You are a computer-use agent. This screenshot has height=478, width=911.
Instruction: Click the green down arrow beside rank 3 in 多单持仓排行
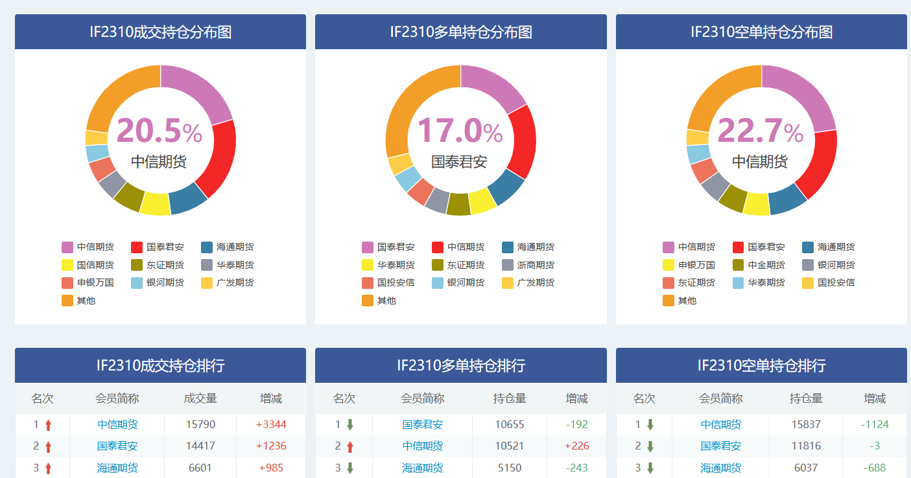tap(350, 468)
